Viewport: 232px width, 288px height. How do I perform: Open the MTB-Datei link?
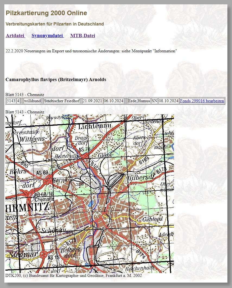coord(83,36)
